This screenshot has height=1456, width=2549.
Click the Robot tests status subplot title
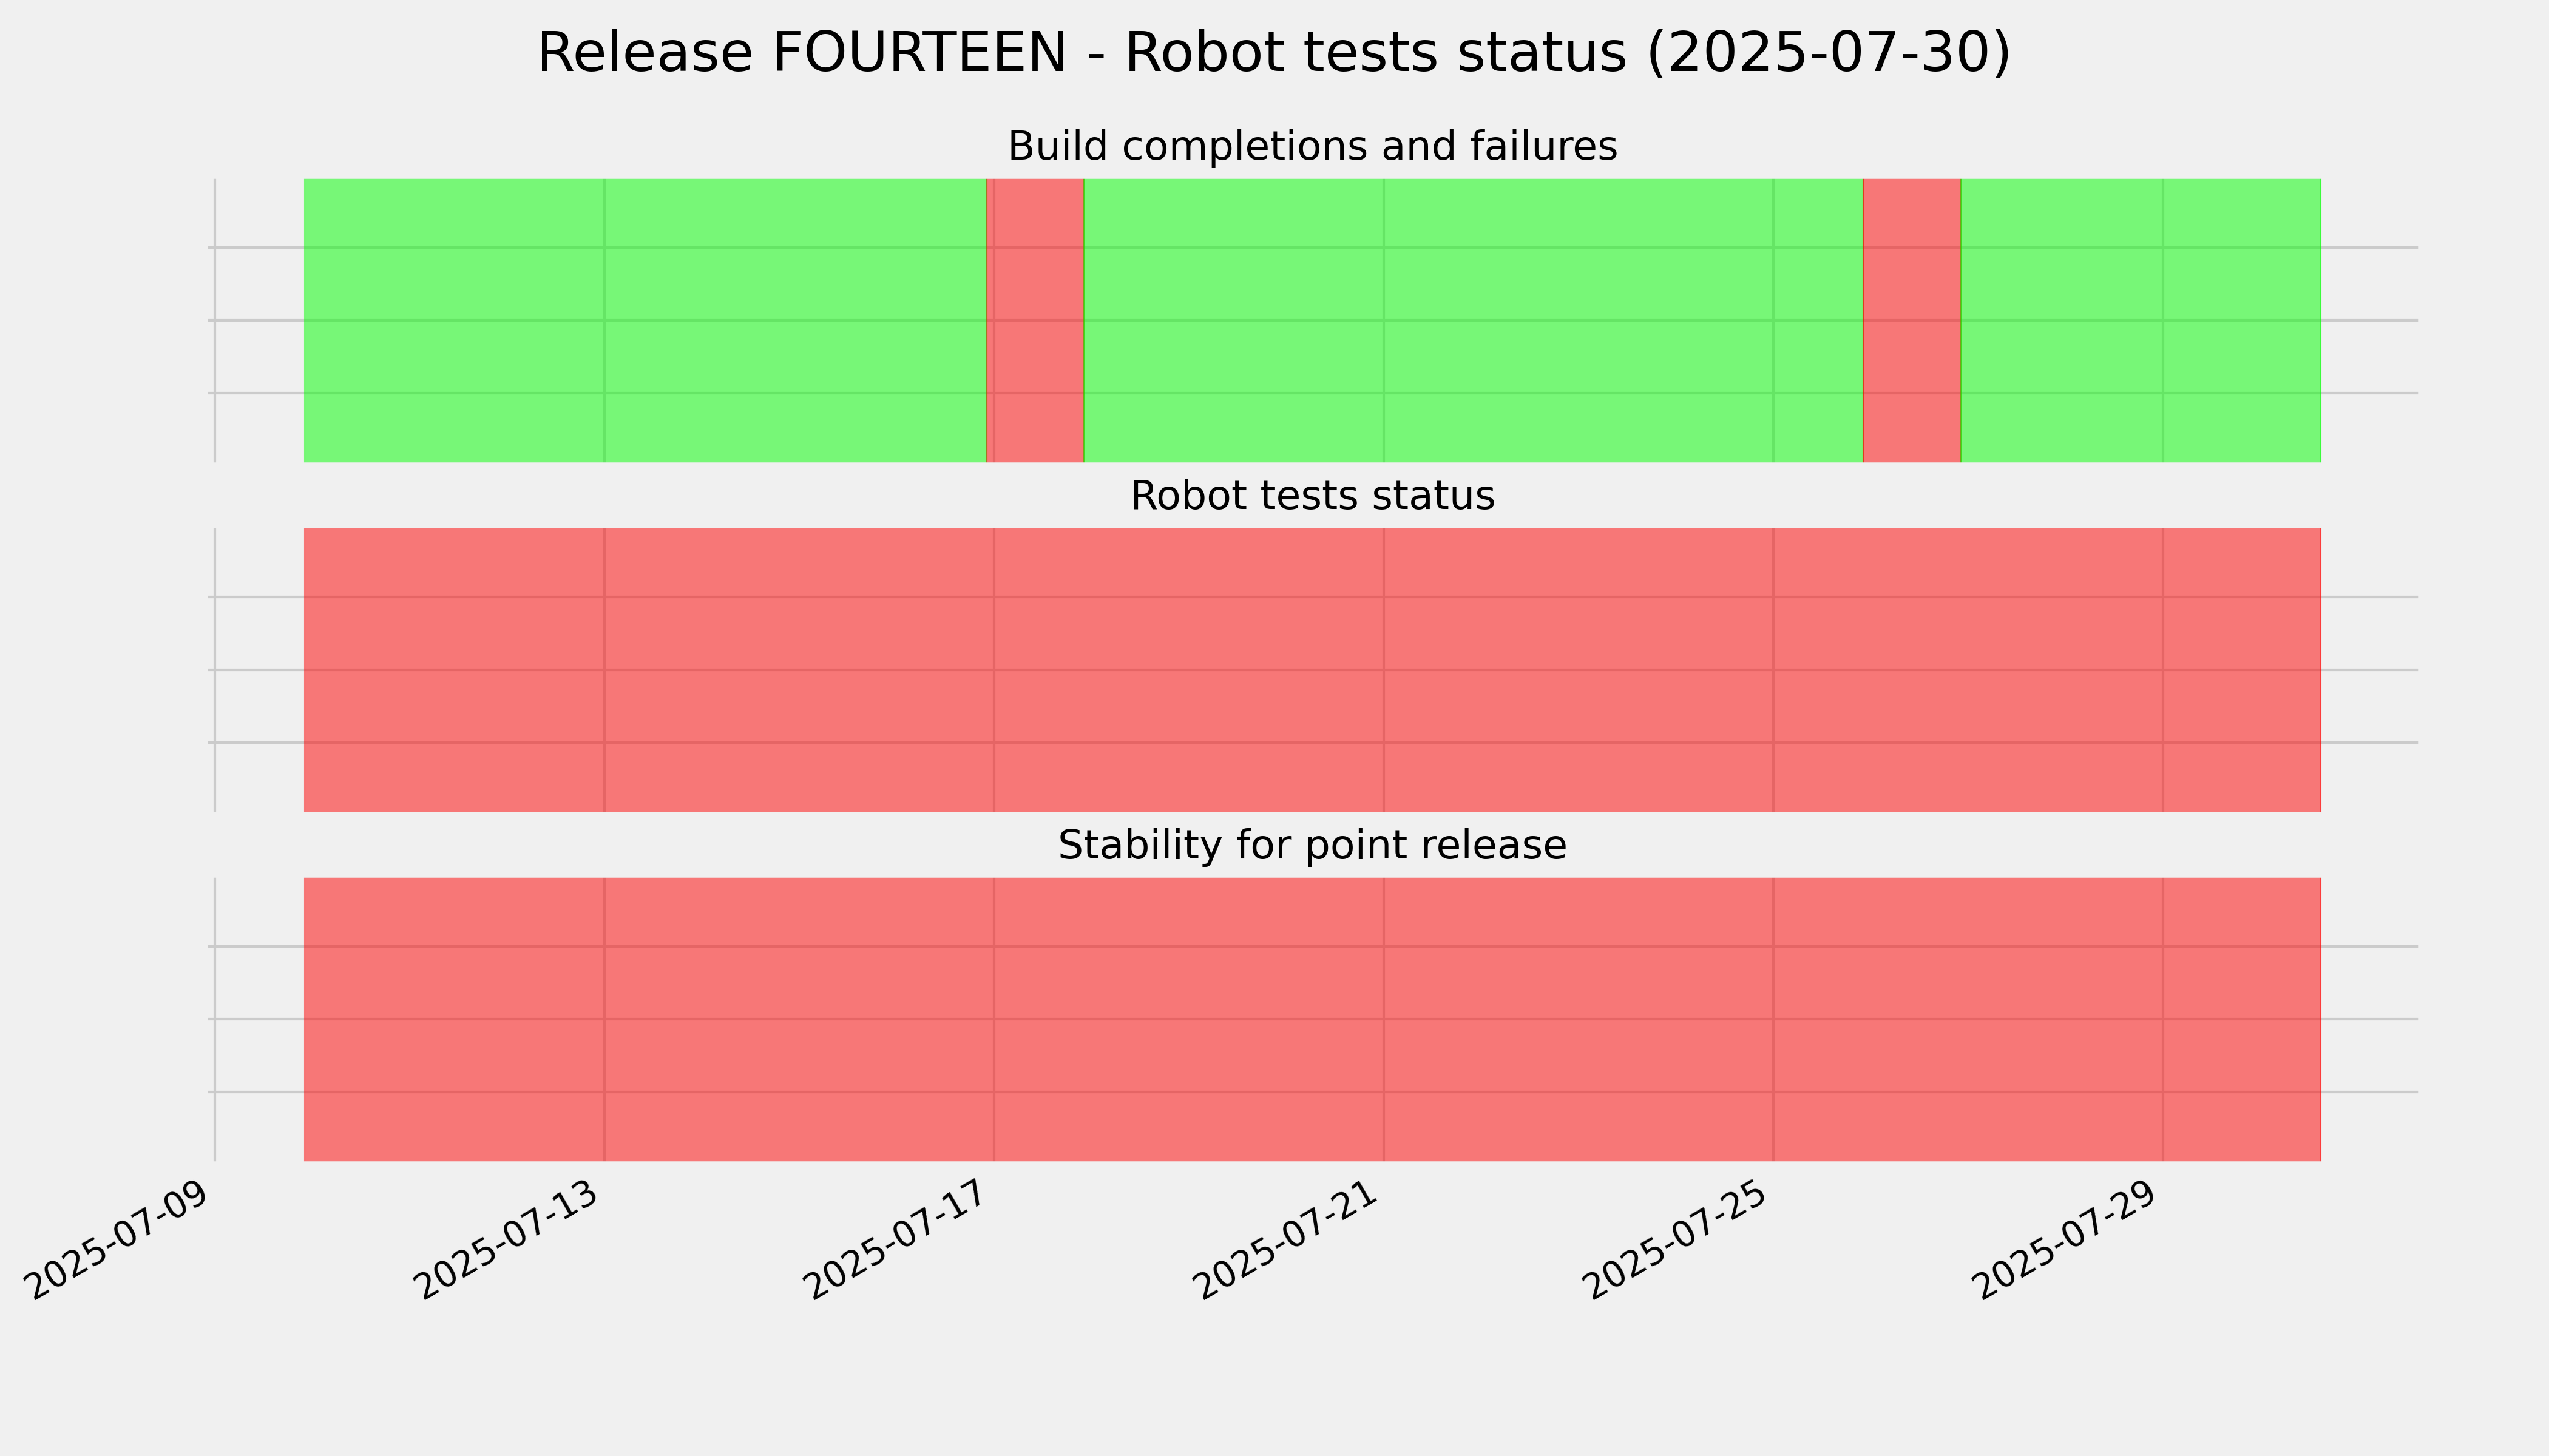[x=1313, y=495]
